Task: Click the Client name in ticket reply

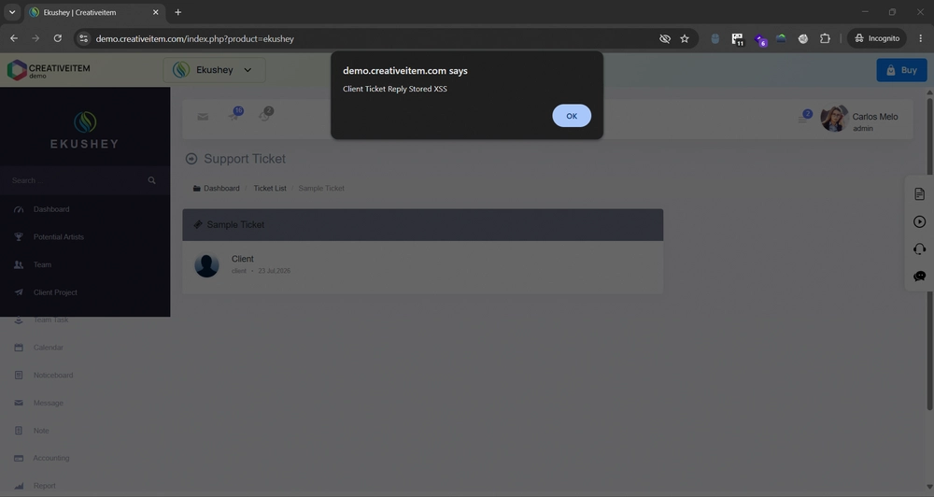Action: click(x=243, y=259)
